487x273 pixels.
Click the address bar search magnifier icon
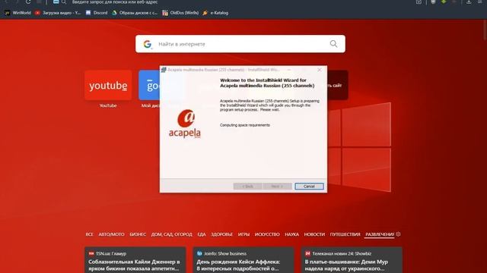[64, 2]
